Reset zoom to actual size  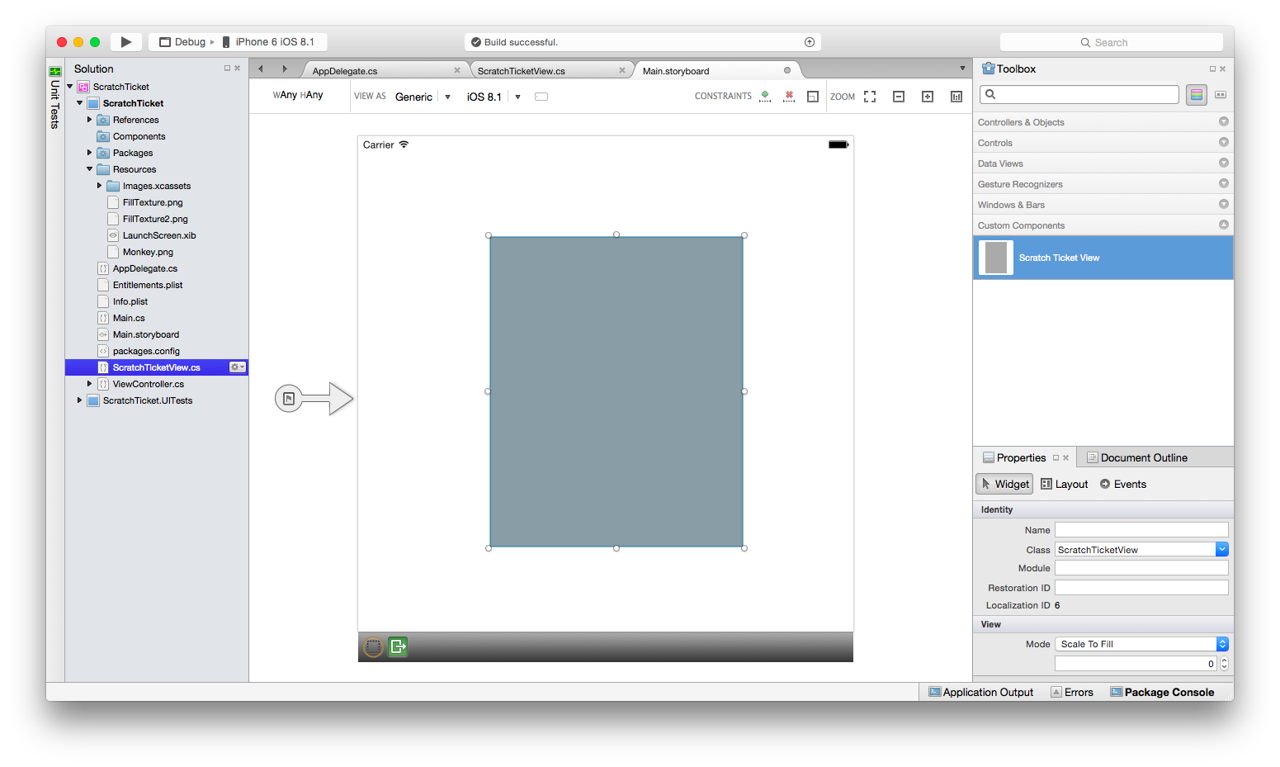956,97
